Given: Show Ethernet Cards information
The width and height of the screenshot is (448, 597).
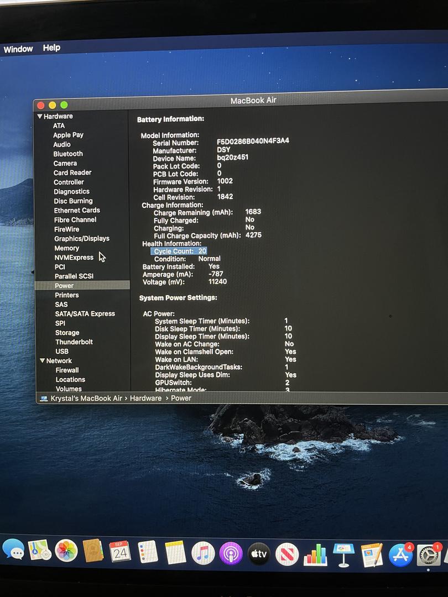Looking at the screenshot, I should (77, 210).
